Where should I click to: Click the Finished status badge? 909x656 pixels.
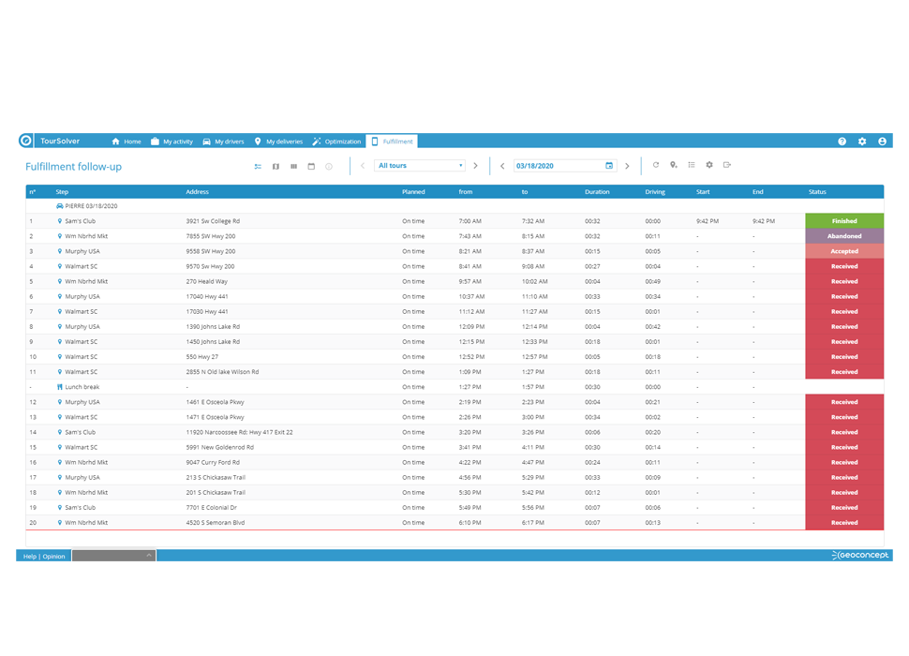tap(844, 221)
